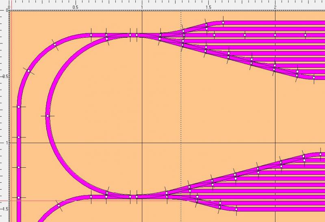Click the 1 label on top ruler
Viewport: 325px width, 222px height.
[x=142, y=7]
